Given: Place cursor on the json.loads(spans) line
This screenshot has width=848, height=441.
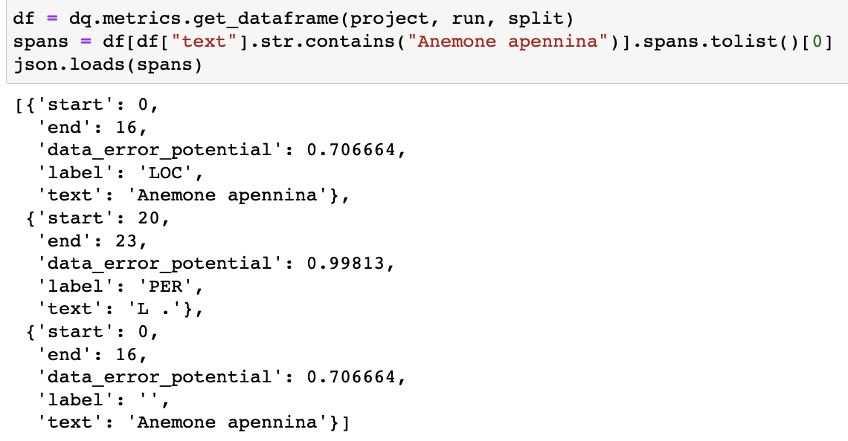Looking at the screenshot, I should 108,65.
